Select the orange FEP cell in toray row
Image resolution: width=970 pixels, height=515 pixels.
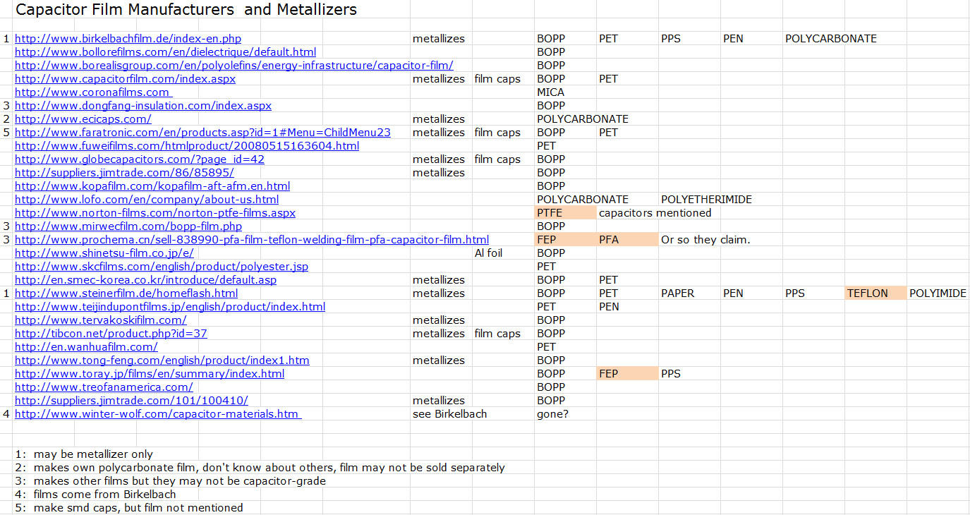tap(627, 374)
